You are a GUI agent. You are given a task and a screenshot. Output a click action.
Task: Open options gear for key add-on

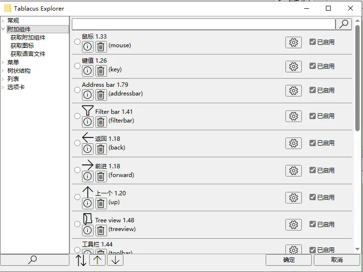[x=294, y=67]
